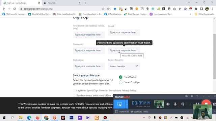Image resolution: width=216 pixels, height=121 pixels.
Task: Check the agree to Terms of Service box
Action: [74, 90]
